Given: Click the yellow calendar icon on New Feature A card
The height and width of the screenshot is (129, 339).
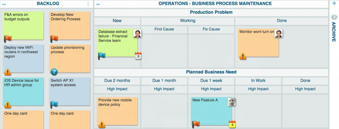Looking at the screenshot, I should point(232,124).
